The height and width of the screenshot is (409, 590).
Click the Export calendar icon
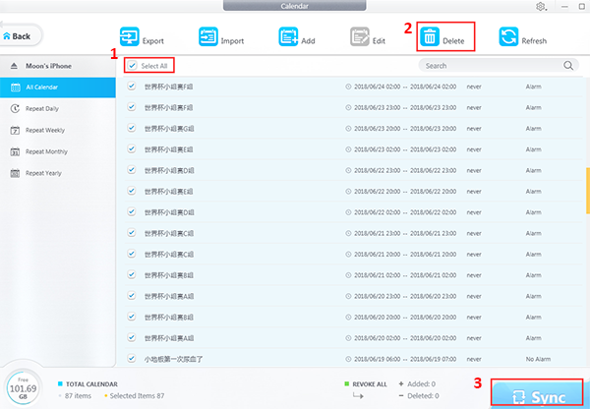(x=130, y=36)
